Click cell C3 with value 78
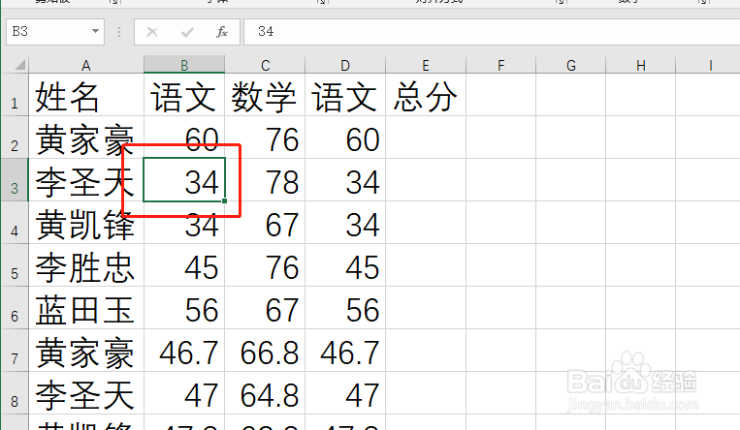This screenshot has height=430, width=740. [x=265, y=180]
